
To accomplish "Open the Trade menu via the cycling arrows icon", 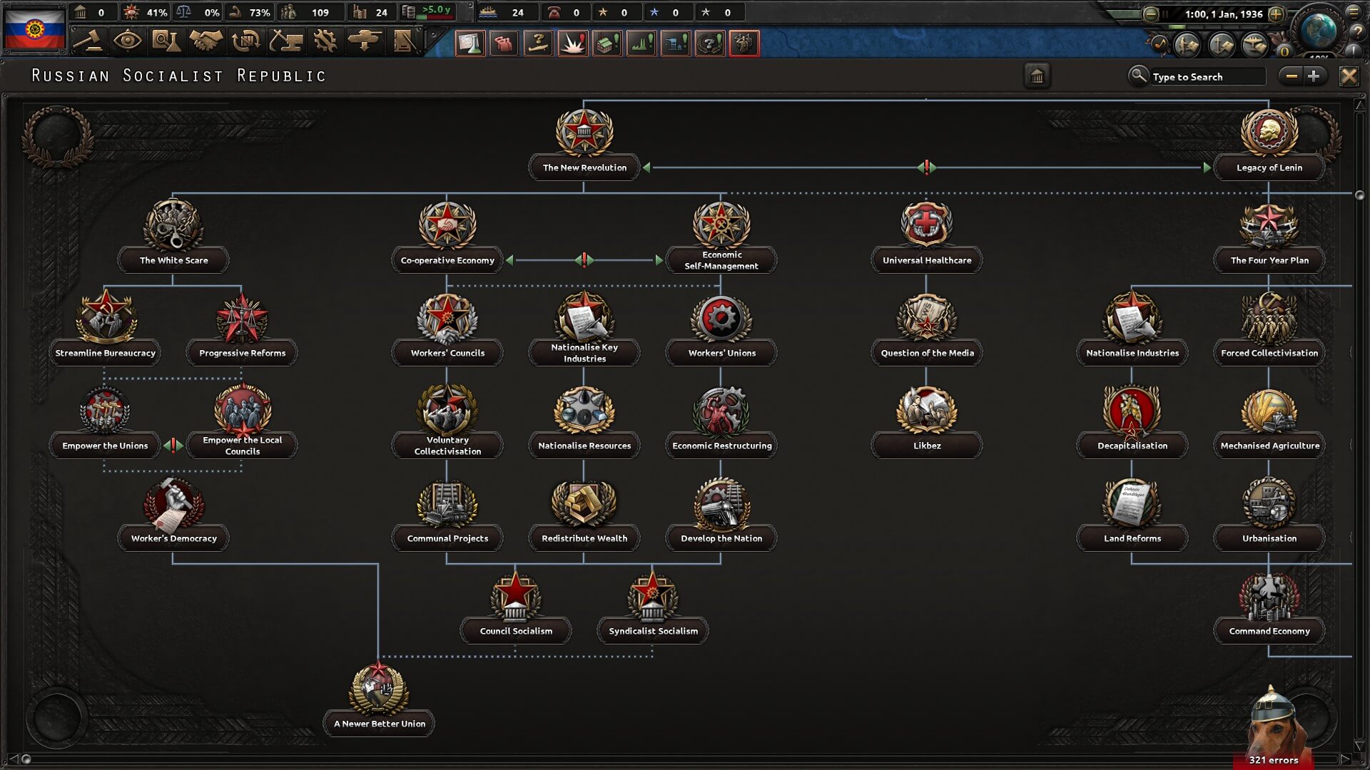I will pyautogui.click(x=246, y=41).
